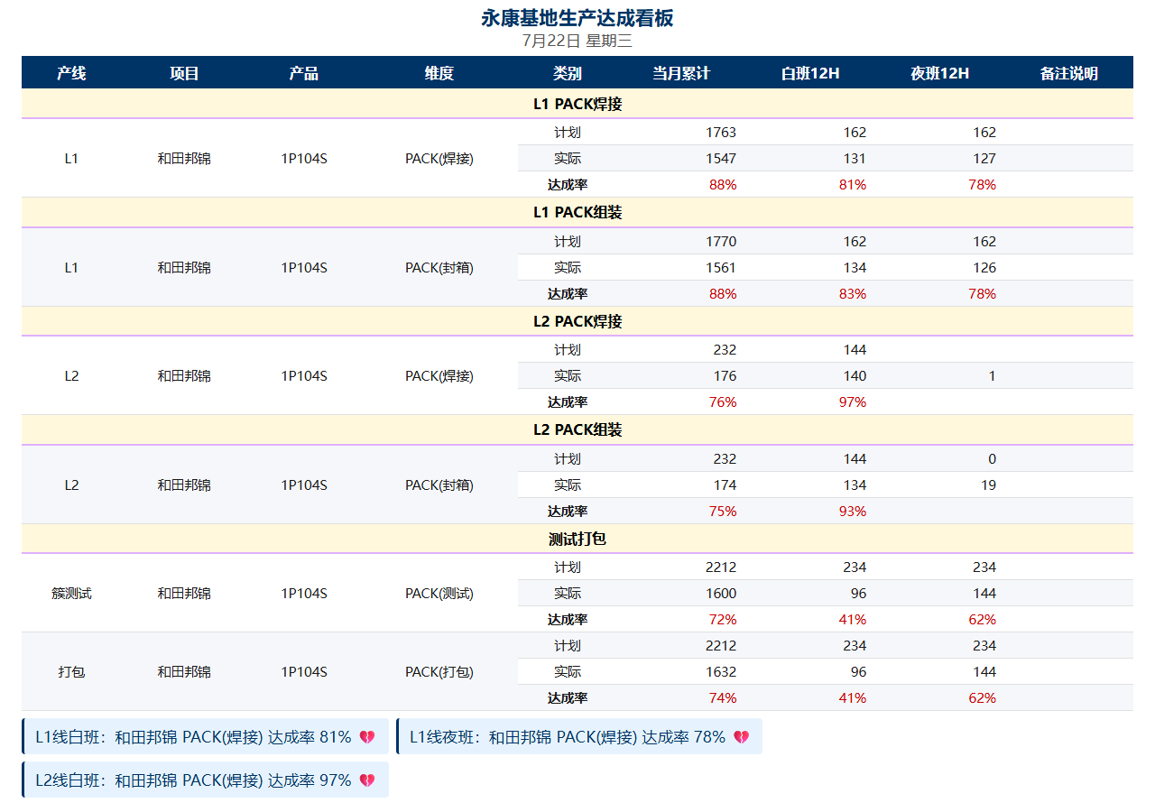Click the night shift actual value 127
This screenshot has width=1155, height=812.
984,159
